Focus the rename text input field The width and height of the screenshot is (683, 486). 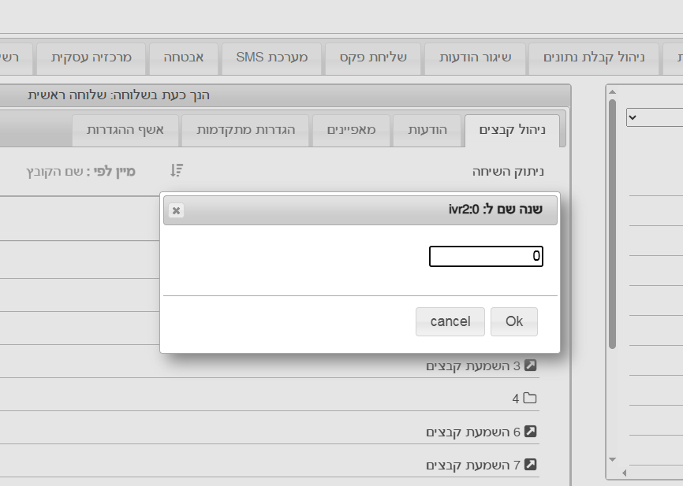pyautogui.click(x=485, y=255)
